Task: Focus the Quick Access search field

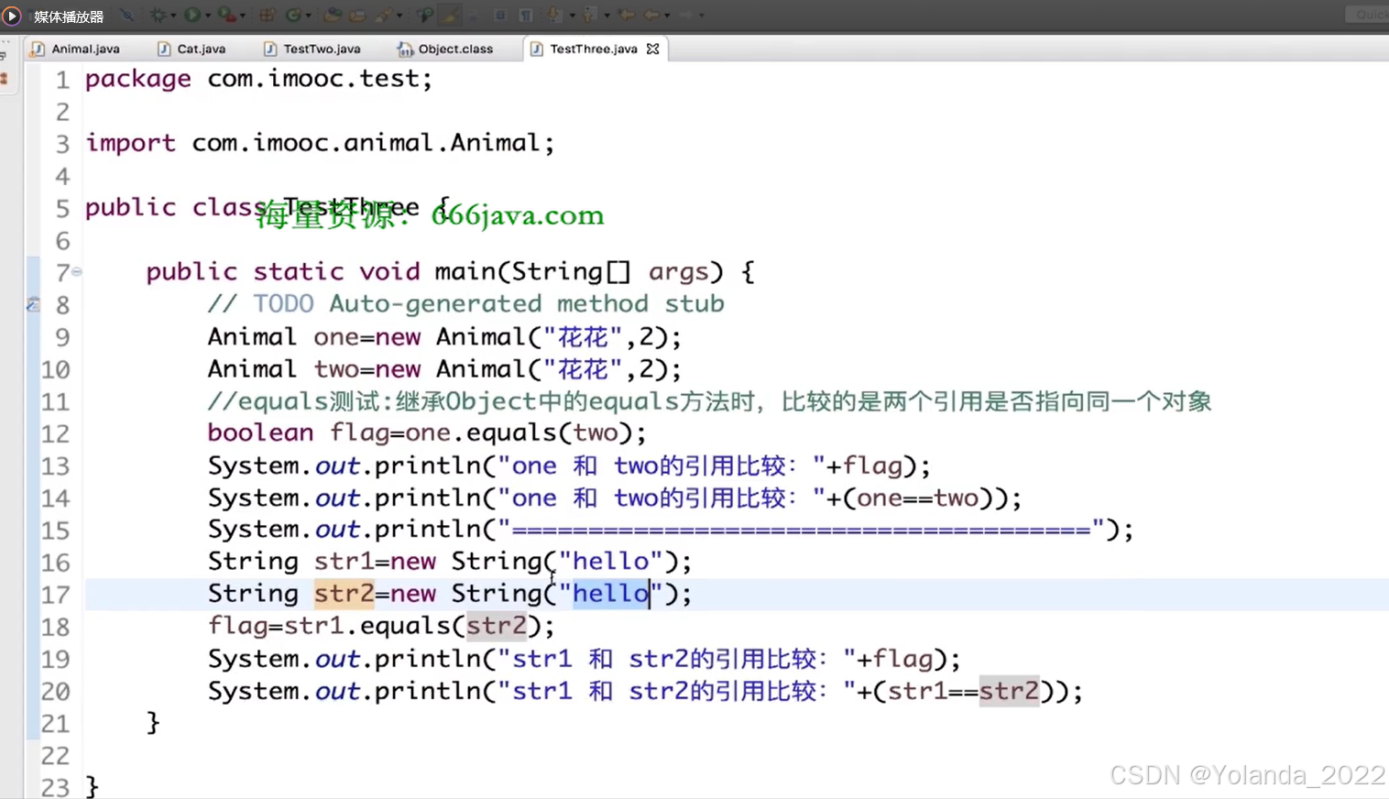Action: 1367,15
